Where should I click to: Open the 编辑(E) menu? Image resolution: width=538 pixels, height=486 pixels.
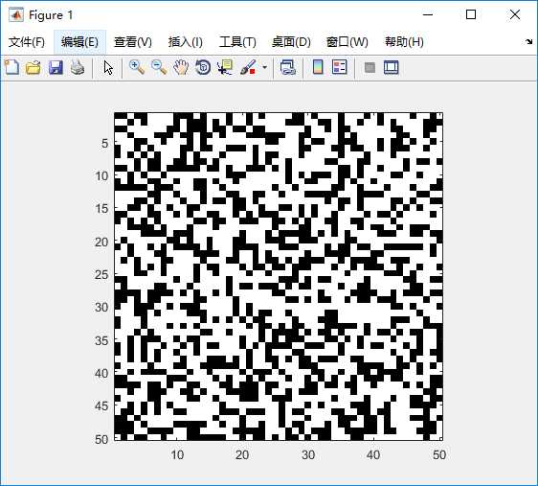(x=79, y=42)
